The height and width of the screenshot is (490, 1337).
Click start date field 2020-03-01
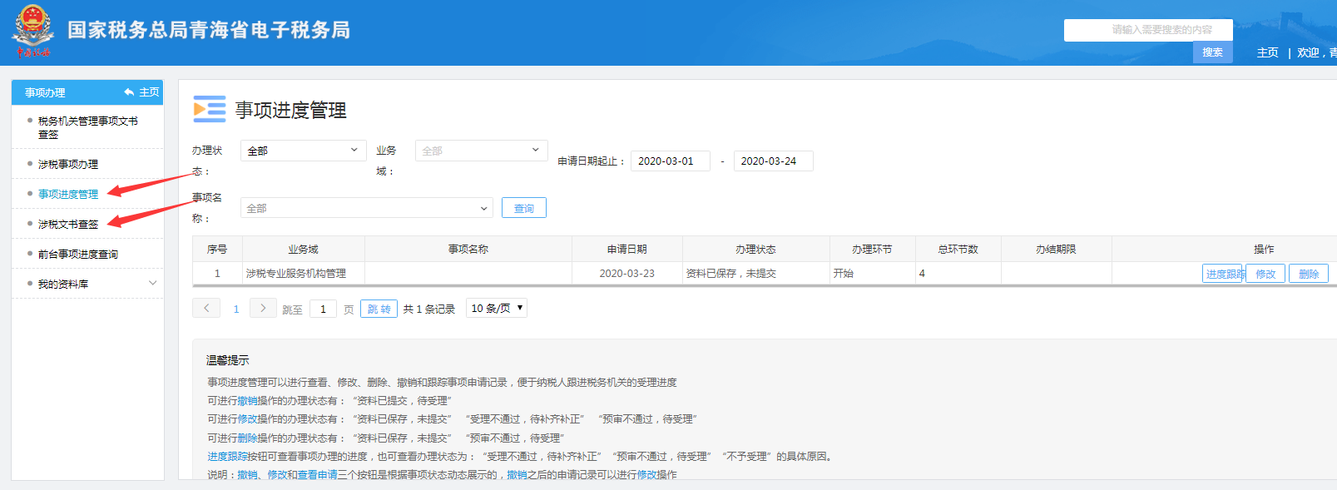(671, 161)
